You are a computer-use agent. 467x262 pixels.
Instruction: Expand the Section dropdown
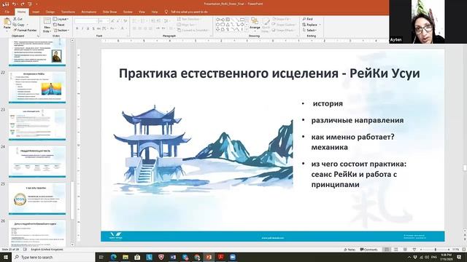click(x=61, y=31)
